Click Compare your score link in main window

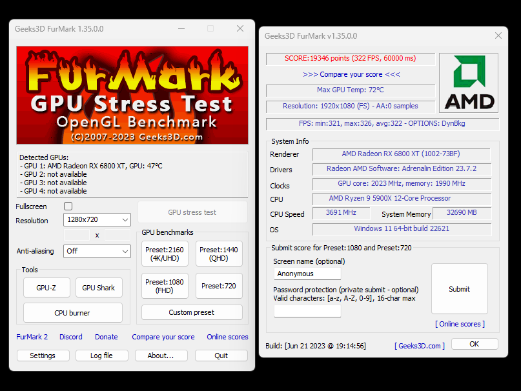point(163,337)
